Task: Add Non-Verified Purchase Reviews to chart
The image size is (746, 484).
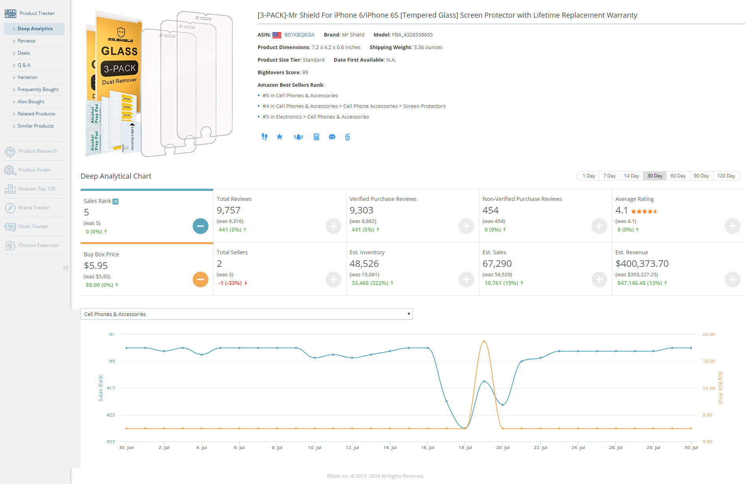Action: tap(599, 226)
